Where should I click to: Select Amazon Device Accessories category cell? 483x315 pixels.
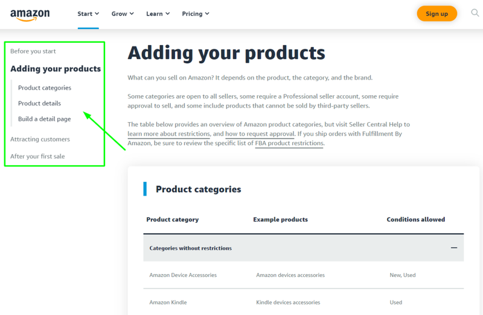[183, 275]
